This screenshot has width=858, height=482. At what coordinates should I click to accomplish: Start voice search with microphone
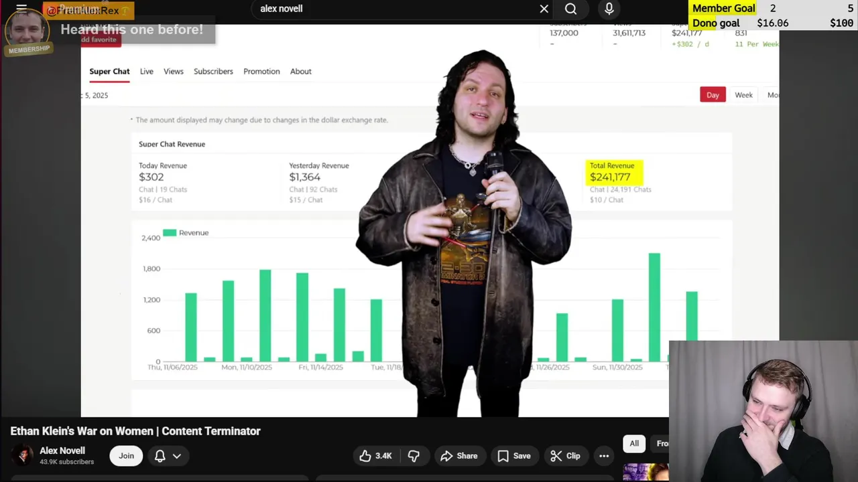pyautogui.click(x=609, y=9)
